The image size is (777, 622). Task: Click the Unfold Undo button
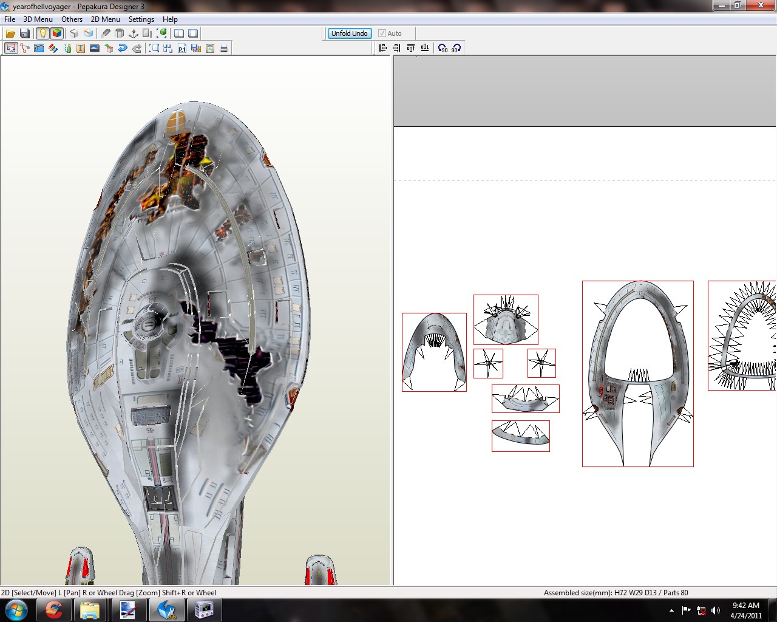[349, 33]
